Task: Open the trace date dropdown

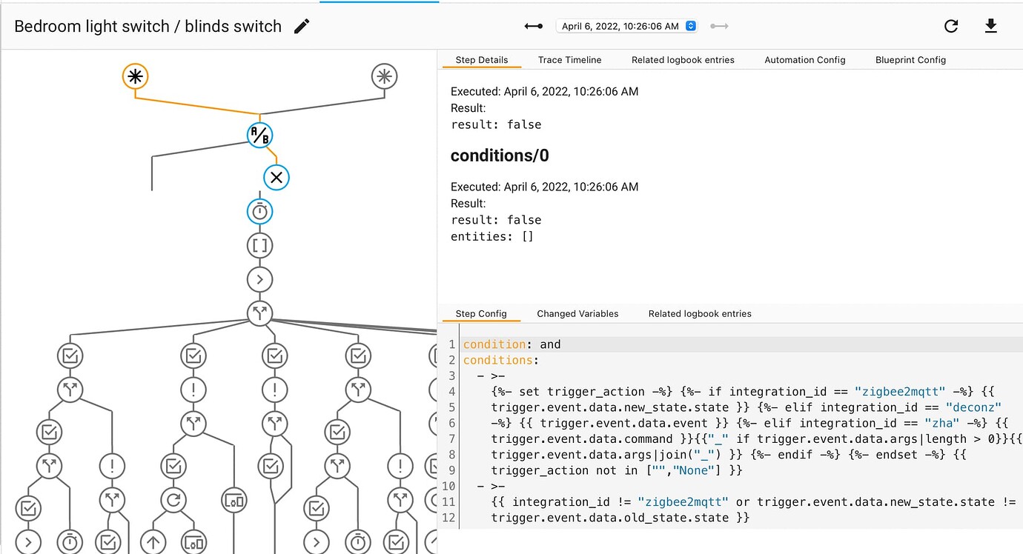Action: [627, 26]
